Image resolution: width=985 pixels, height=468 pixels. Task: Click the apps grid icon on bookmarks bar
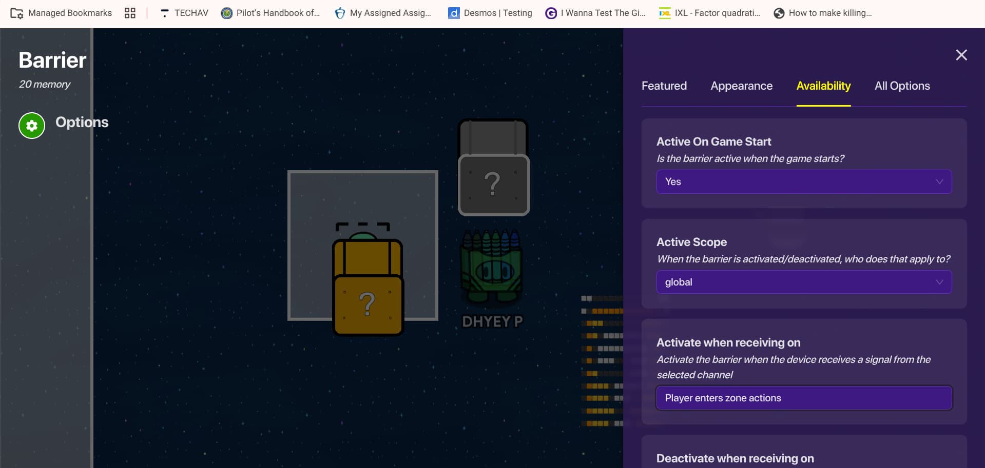(129, 12)
